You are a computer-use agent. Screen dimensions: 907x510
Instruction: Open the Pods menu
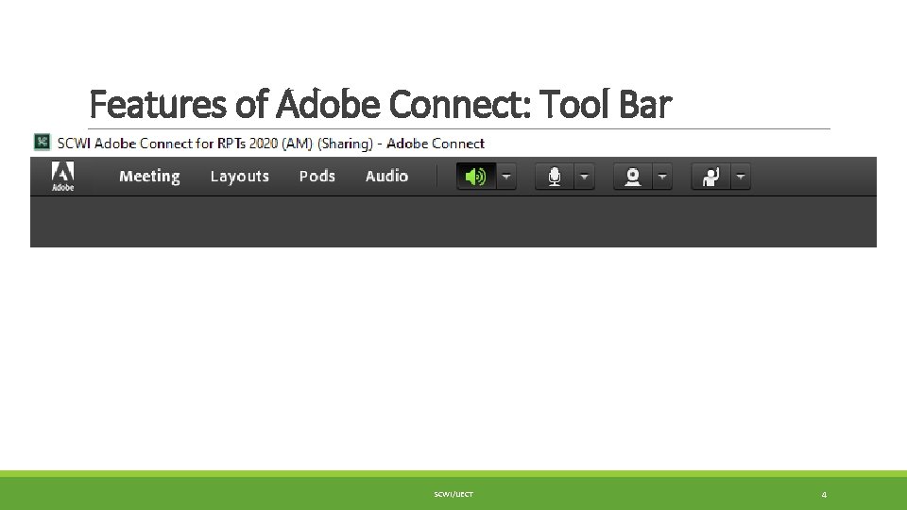tap(317, 177)
